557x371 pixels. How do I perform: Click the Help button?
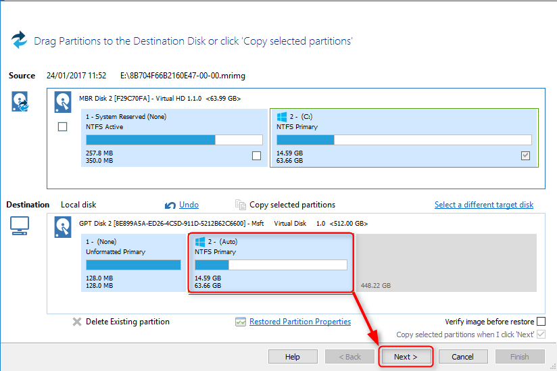pos(293,356)
